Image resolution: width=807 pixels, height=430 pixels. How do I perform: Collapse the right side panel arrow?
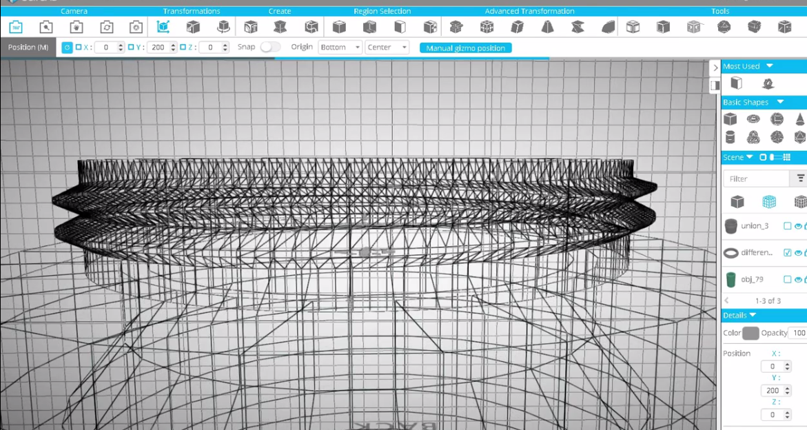[x=715, y=68]
